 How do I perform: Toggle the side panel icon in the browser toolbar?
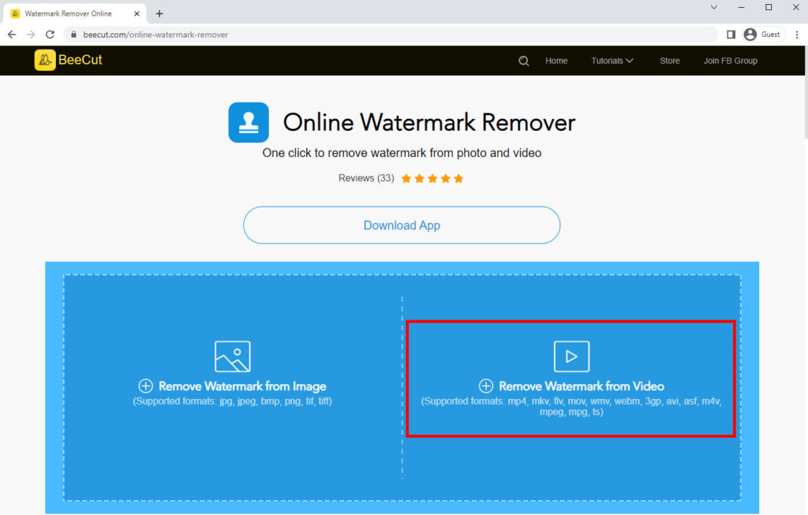(731, 34)
